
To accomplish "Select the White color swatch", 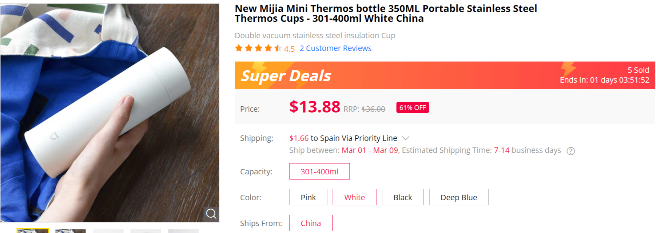I will pos(354,197).
